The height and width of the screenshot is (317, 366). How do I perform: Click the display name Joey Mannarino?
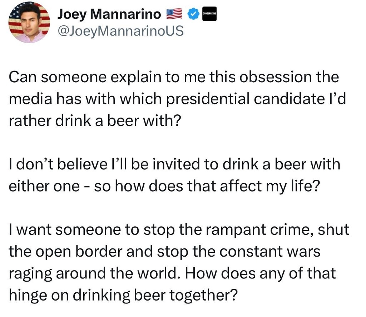pos(109,14)
